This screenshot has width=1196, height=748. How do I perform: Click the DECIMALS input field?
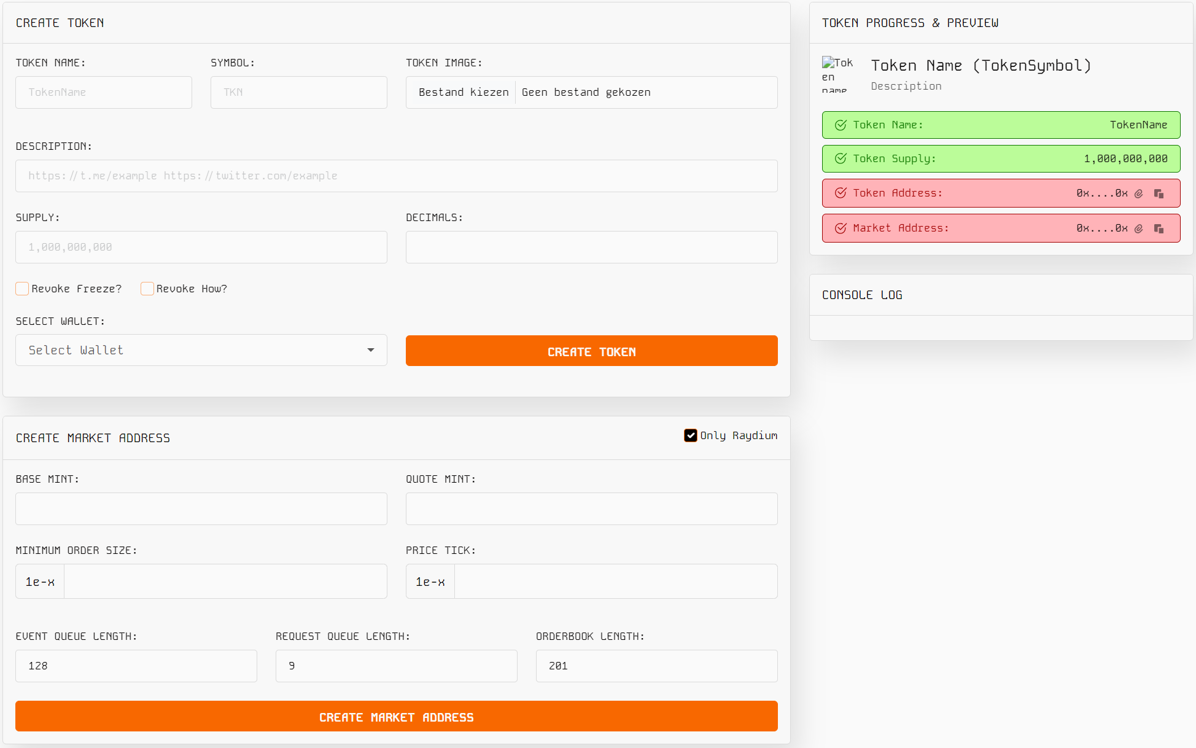[x=591, y=247]
